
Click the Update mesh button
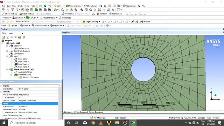click(13, 26)
